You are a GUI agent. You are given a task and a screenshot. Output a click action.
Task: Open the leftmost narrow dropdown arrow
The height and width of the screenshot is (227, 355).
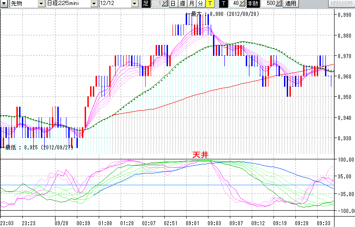pyautogui.click(x=4, y=4)
